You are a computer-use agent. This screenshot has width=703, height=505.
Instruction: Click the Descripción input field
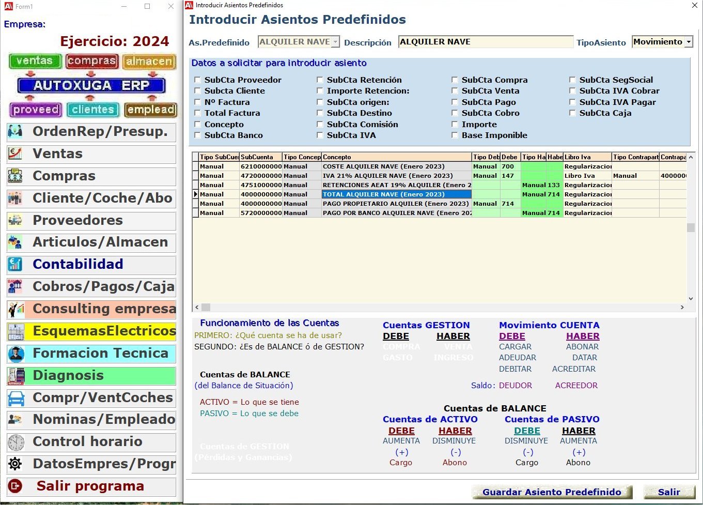coord(486,42)
